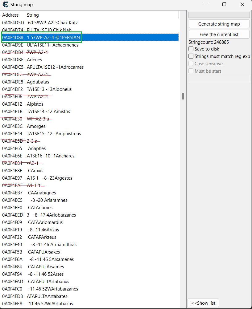Image resolution: width=252 pixels, height=309 pixels.
Task: Select row 0A0F4D9E Achaemenes
Action: coord(89,45)
